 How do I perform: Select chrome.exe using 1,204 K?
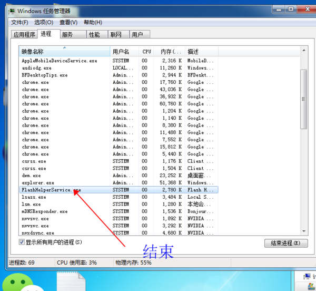coord(118,111)
